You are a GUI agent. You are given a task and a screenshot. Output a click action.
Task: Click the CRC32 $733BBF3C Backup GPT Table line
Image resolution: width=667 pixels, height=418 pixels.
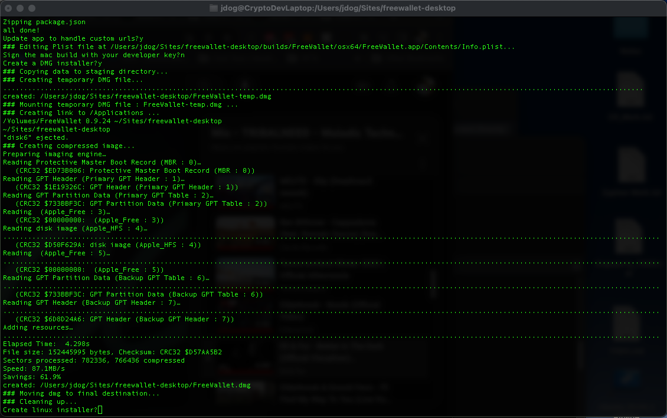[x=139, y=294]
